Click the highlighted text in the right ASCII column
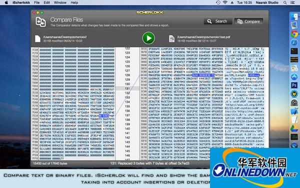Image resolution: width=300 pixels, height=188 pixels. pyautogui.click(x=253, y=75)
